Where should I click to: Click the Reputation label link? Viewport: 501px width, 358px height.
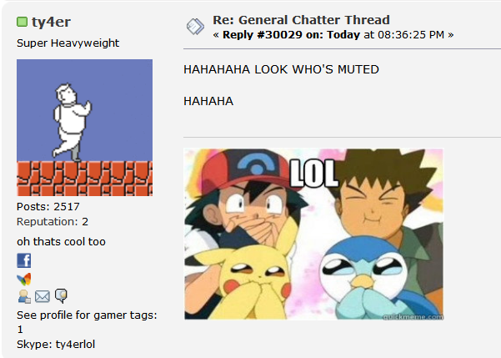[x=48, y=222]
